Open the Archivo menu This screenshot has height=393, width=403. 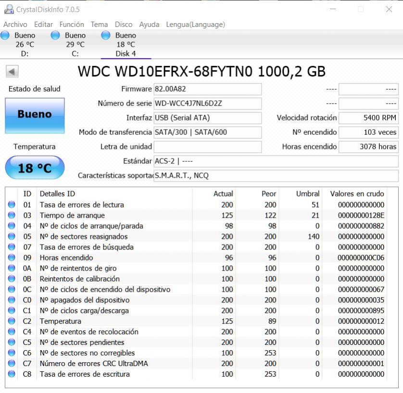coord(15,25)
